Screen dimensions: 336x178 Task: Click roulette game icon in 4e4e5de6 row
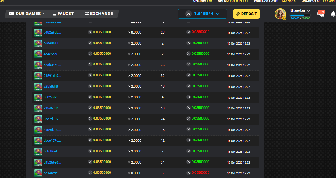click(x=38, y=54)
